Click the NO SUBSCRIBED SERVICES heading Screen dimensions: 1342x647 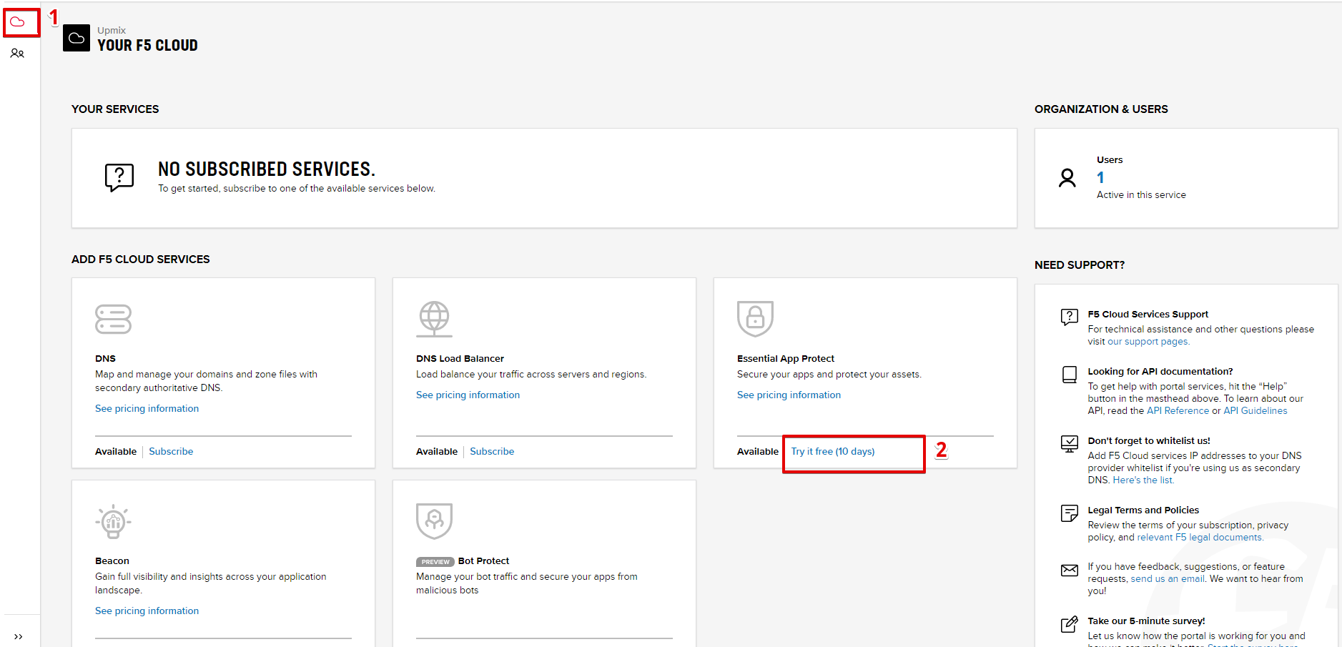click(x=267, y=169)
